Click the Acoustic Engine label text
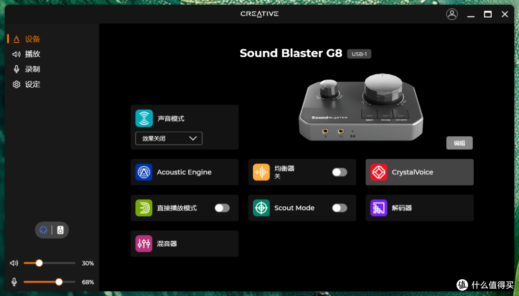Image resolution: width=519 pixels, height=296 pixels. point(184,172)
